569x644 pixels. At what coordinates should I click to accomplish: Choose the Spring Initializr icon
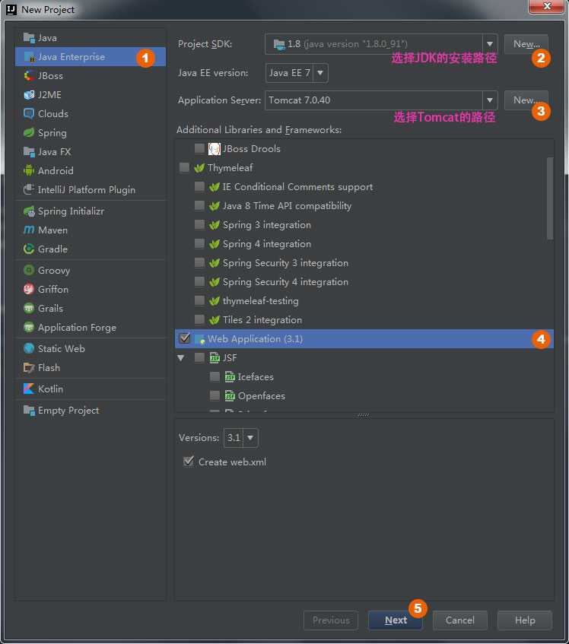[29, 211]
